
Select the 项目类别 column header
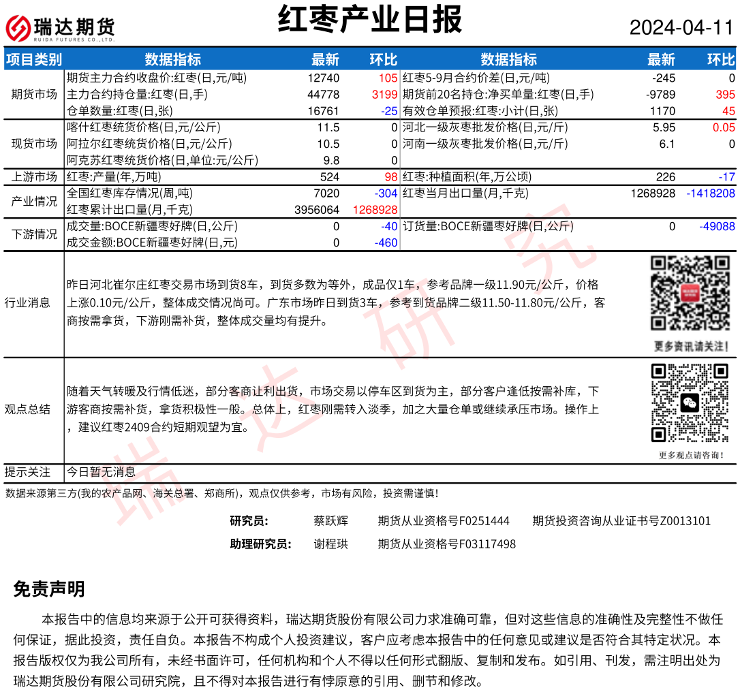click(x=33, y=59)
